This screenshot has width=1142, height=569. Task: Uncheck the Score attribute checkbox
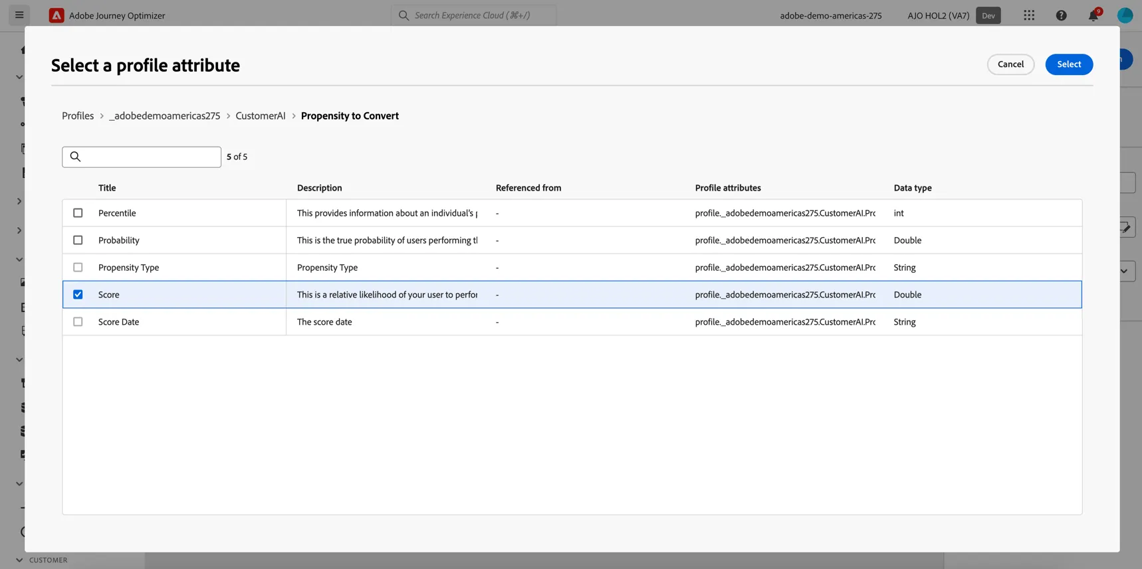(x=78, y=295)
